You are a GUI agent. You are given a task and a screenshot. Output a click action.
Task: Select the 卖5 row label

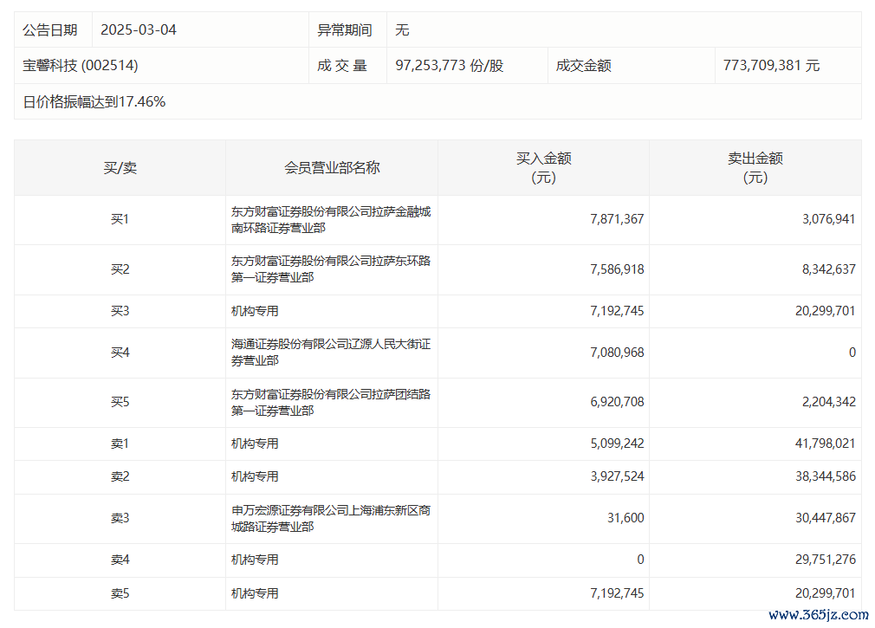(x=120, y=593)
